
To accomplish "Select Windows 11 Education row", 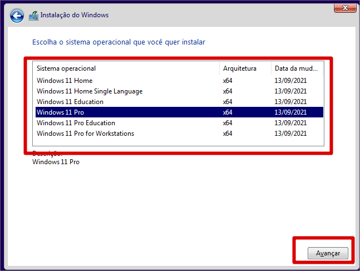I will tap(179, 102).
